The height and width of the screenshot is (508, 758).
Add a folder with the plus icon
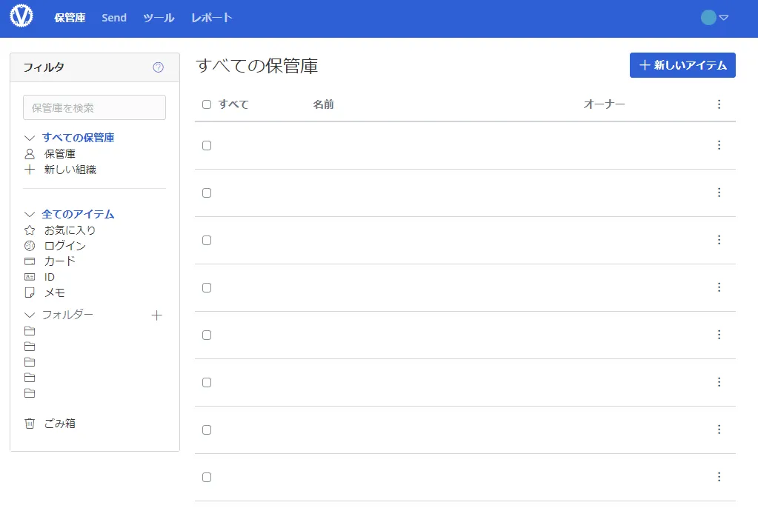pos(156,315)
